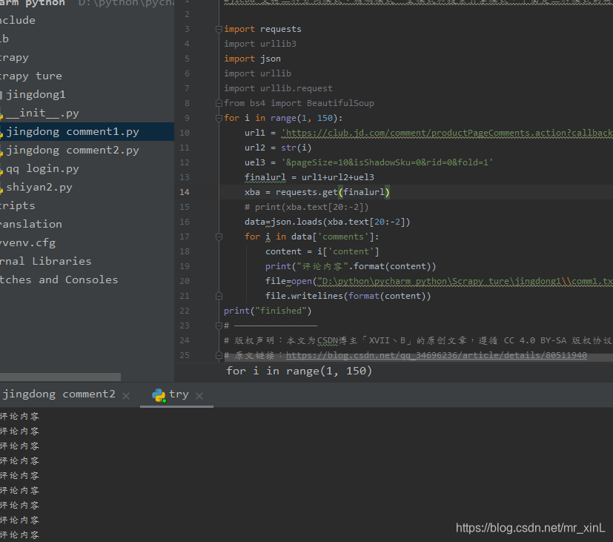Close the try run tab
613x542 pixels.
pyautogui.click(x=199, y=396)
